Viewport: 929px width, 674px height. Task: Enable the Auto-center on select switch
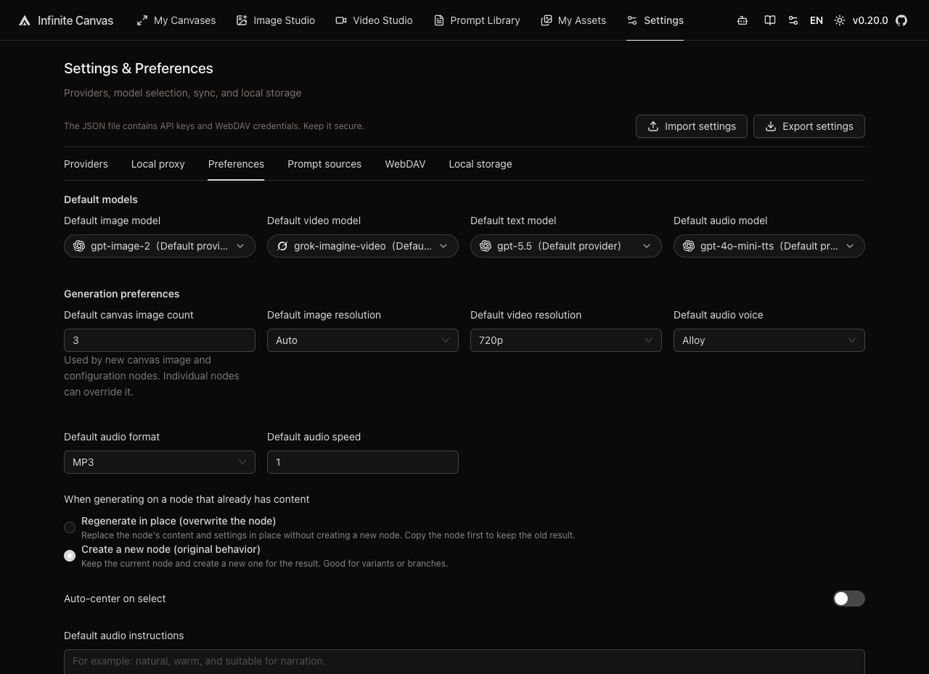[849, 599]
